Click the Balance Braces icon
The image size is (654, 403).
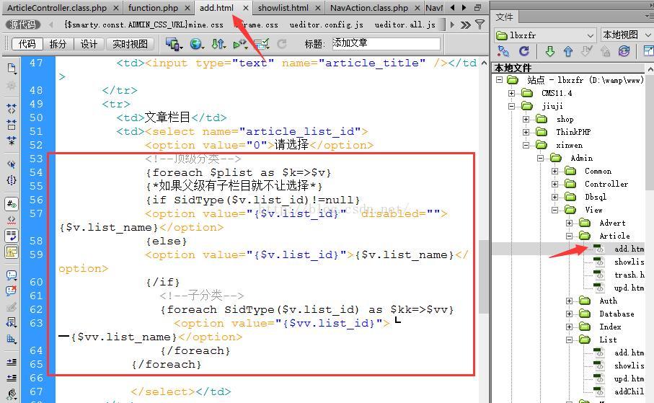click(12, 180)
